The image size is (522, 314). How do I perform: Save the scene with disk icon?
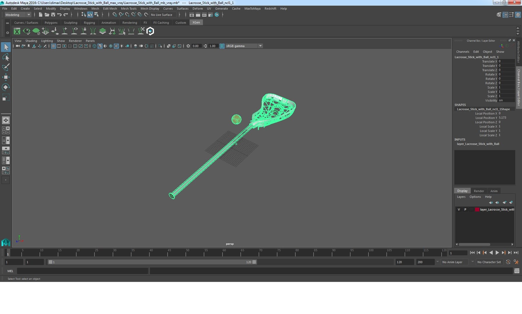53,15
